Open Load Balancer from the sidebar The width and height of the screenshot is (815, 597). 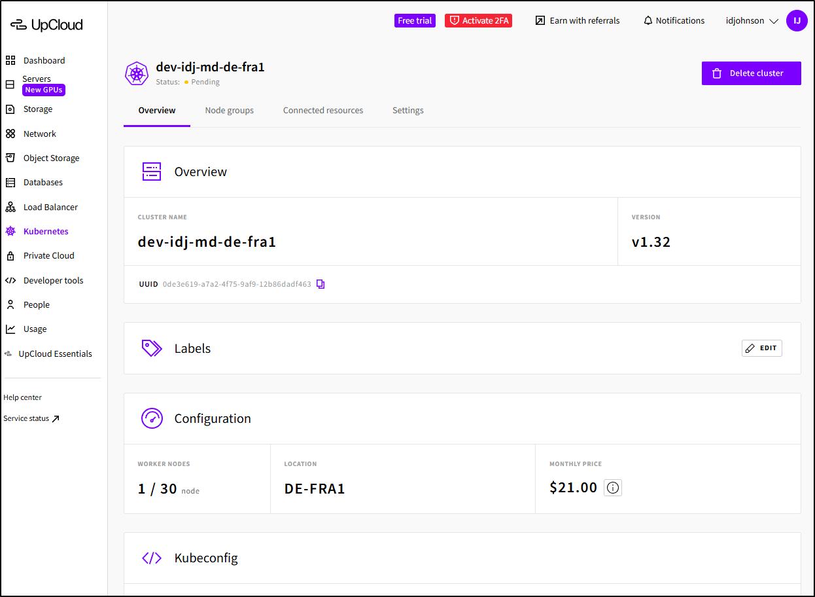click(x=50, y=207)
